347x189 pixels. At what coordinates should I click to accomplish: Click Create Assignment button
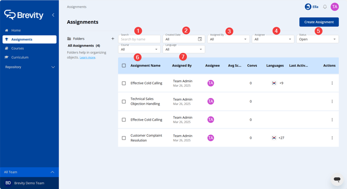coord(319,22)
